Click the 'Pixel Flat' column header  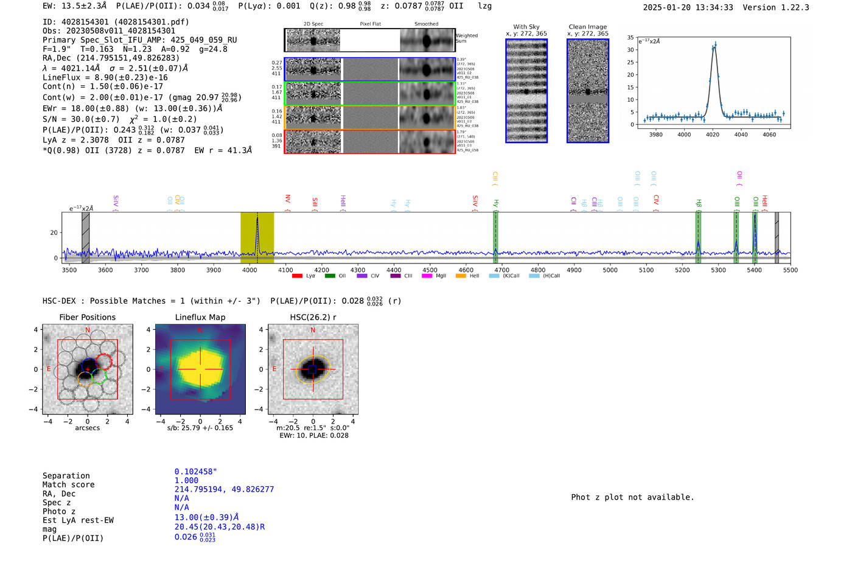[371, 24]
